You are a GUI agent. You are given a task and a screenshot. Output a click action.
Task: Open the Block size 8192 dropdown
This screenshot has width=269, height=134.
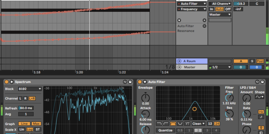pos(30,89)
